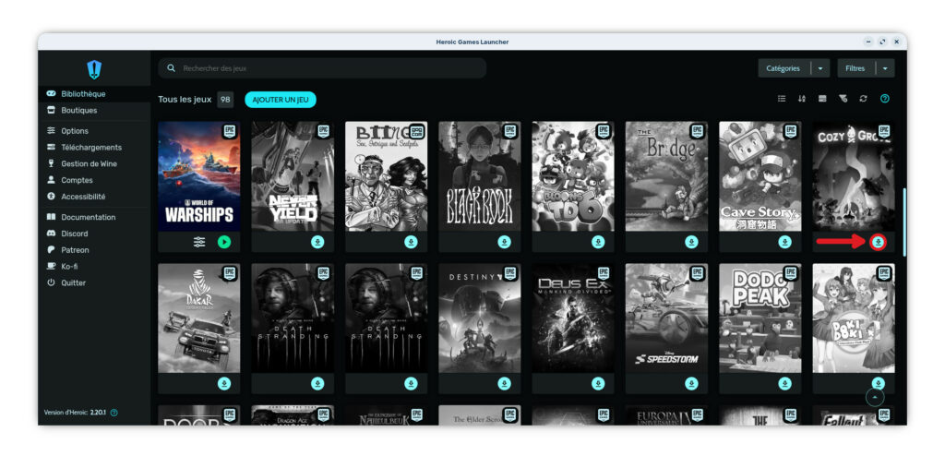
Task: Expand the Catégories dropdown arrow
Action: 820,68
